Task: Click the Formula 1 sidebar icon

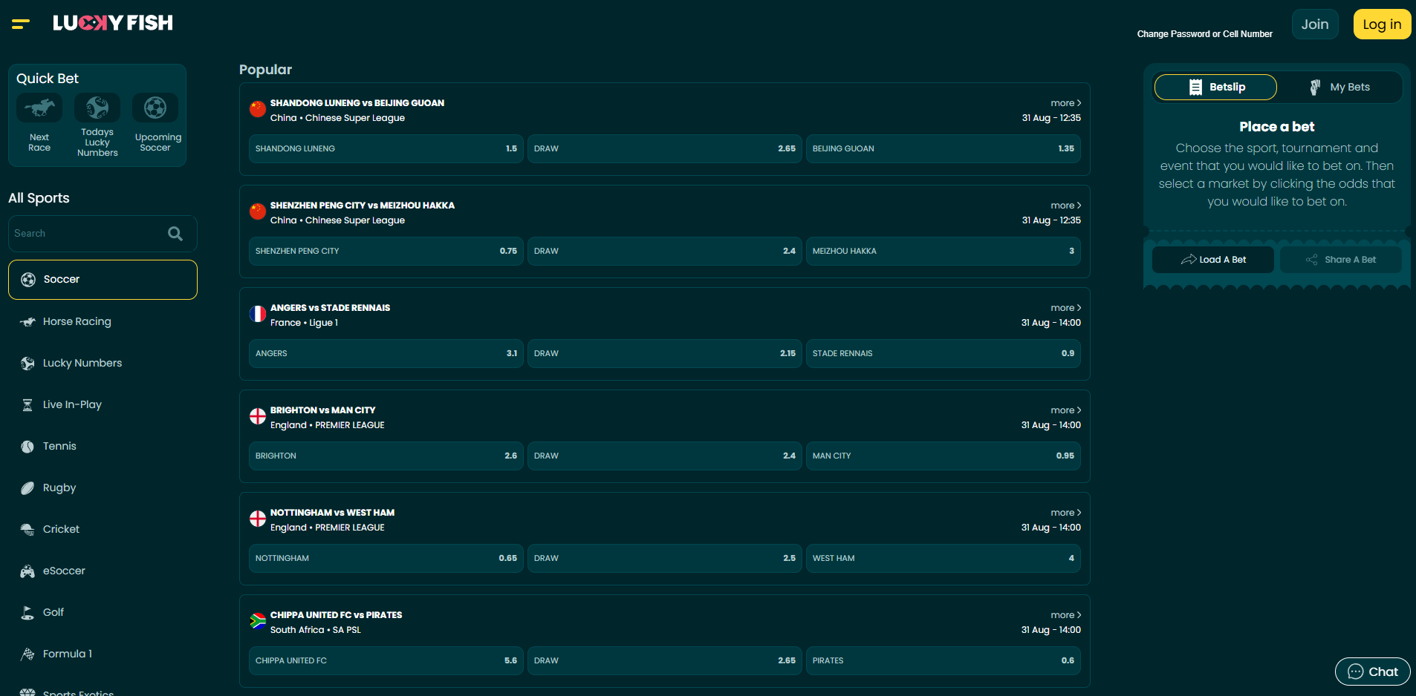Action: (27, 654)
